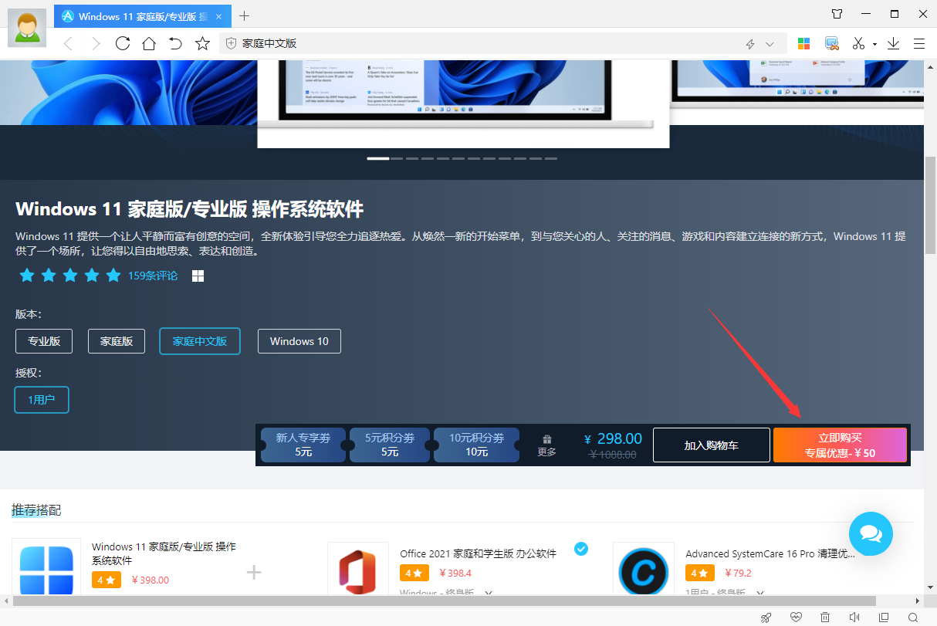Open the screen capture monitor tool icon
937x626 pixels.
click(x=831, y=44)
